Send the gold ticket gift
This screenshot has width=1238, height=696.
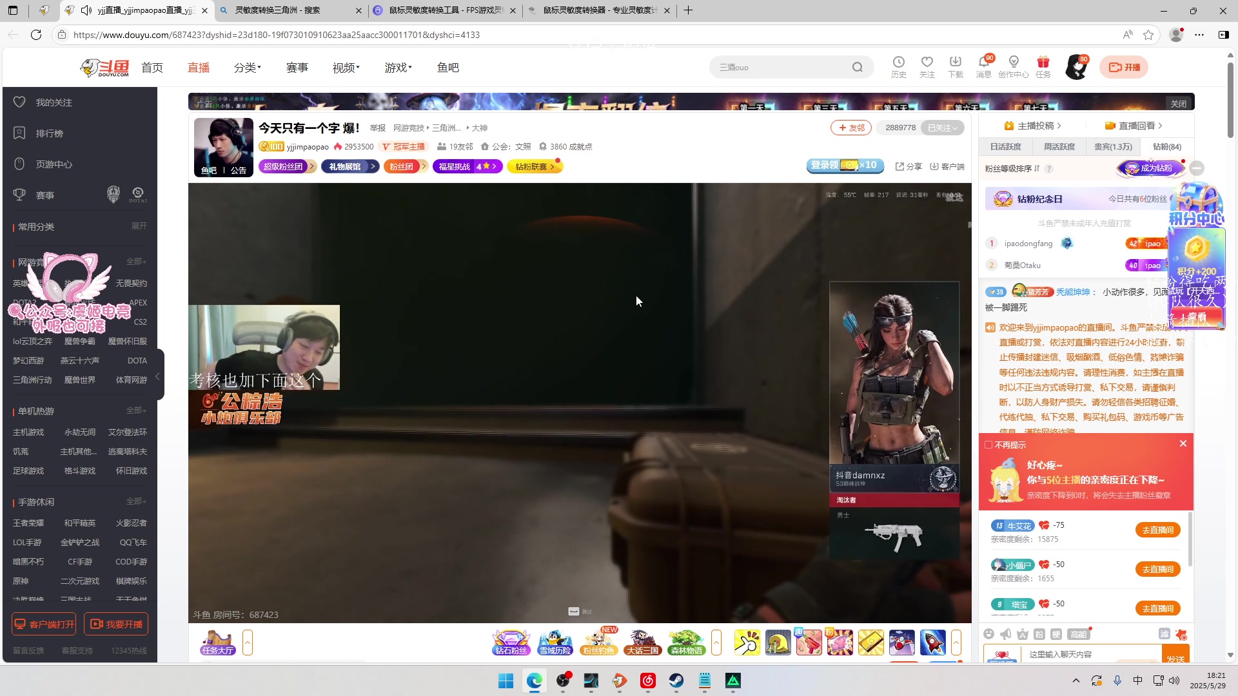pyautogui.click(x=871, y=643)
